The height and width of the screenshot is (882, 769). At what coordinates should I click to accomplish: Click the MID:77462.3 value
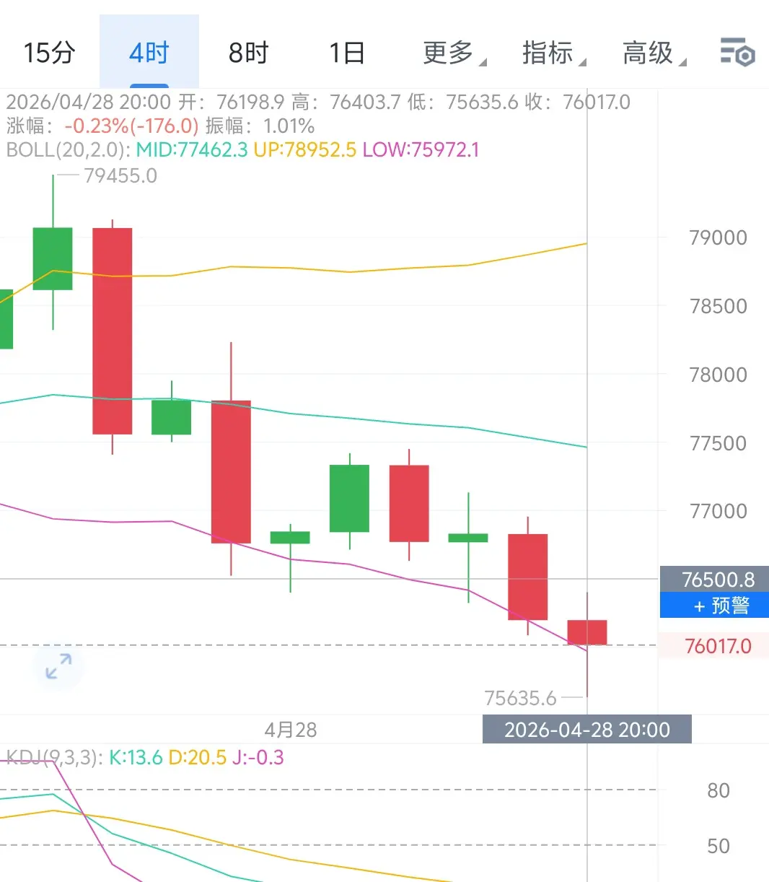point(192,149)
